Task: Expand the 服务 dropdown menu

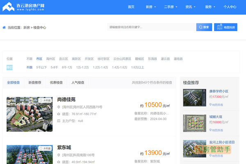Action: point(210,7)
